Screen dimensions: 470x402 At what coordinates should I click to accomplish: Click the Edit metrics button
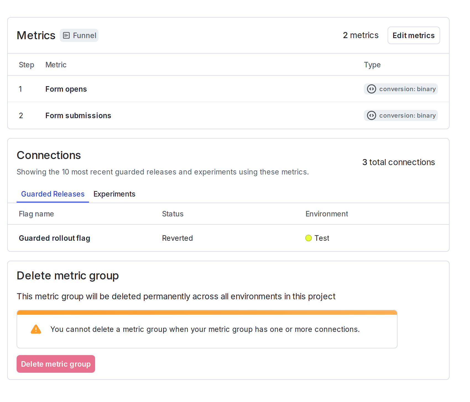[413, 35]
